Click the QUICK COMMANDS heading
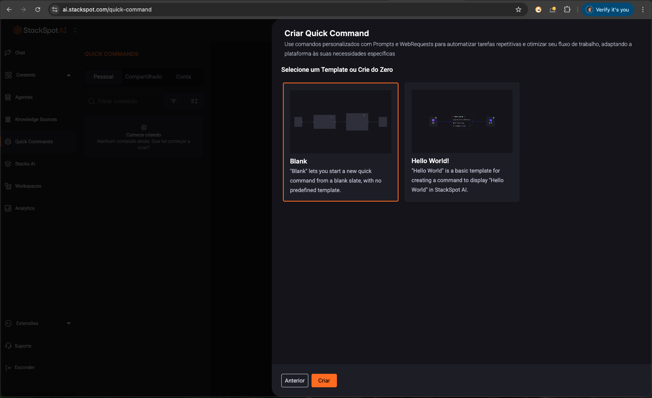This screenshot has width=652, height=398. [x=112, y=54]
